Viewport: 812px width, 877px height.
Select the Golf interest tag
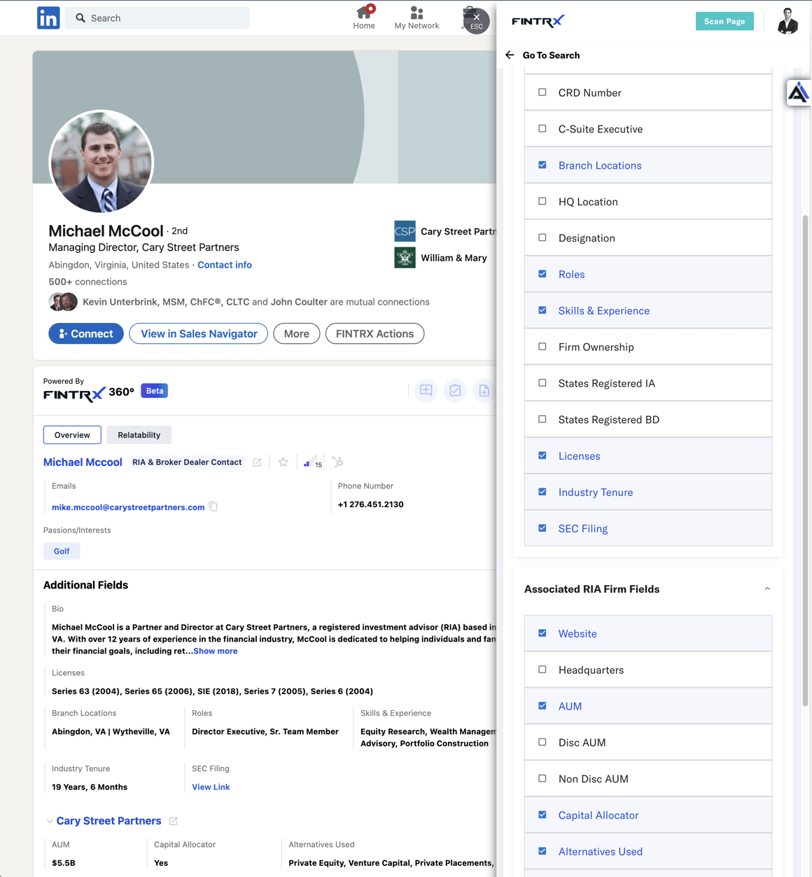tap(62, 551)
